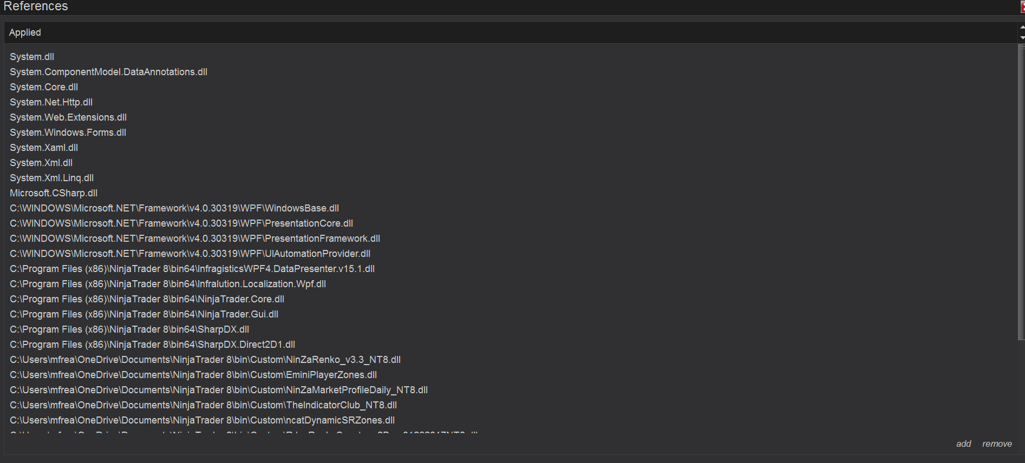Pick the ncatDynamicSRZones.dll reference
The height and width of the screenshot is (463, 1025).
coord(202,420)
